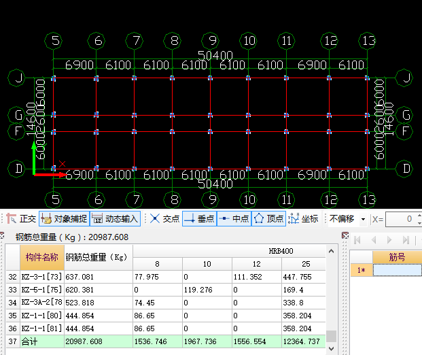This screenshot has width=422, height=355.
Task: Click axis bubble 5 at top
Action: pyautogui.click(x=54, y=41)
